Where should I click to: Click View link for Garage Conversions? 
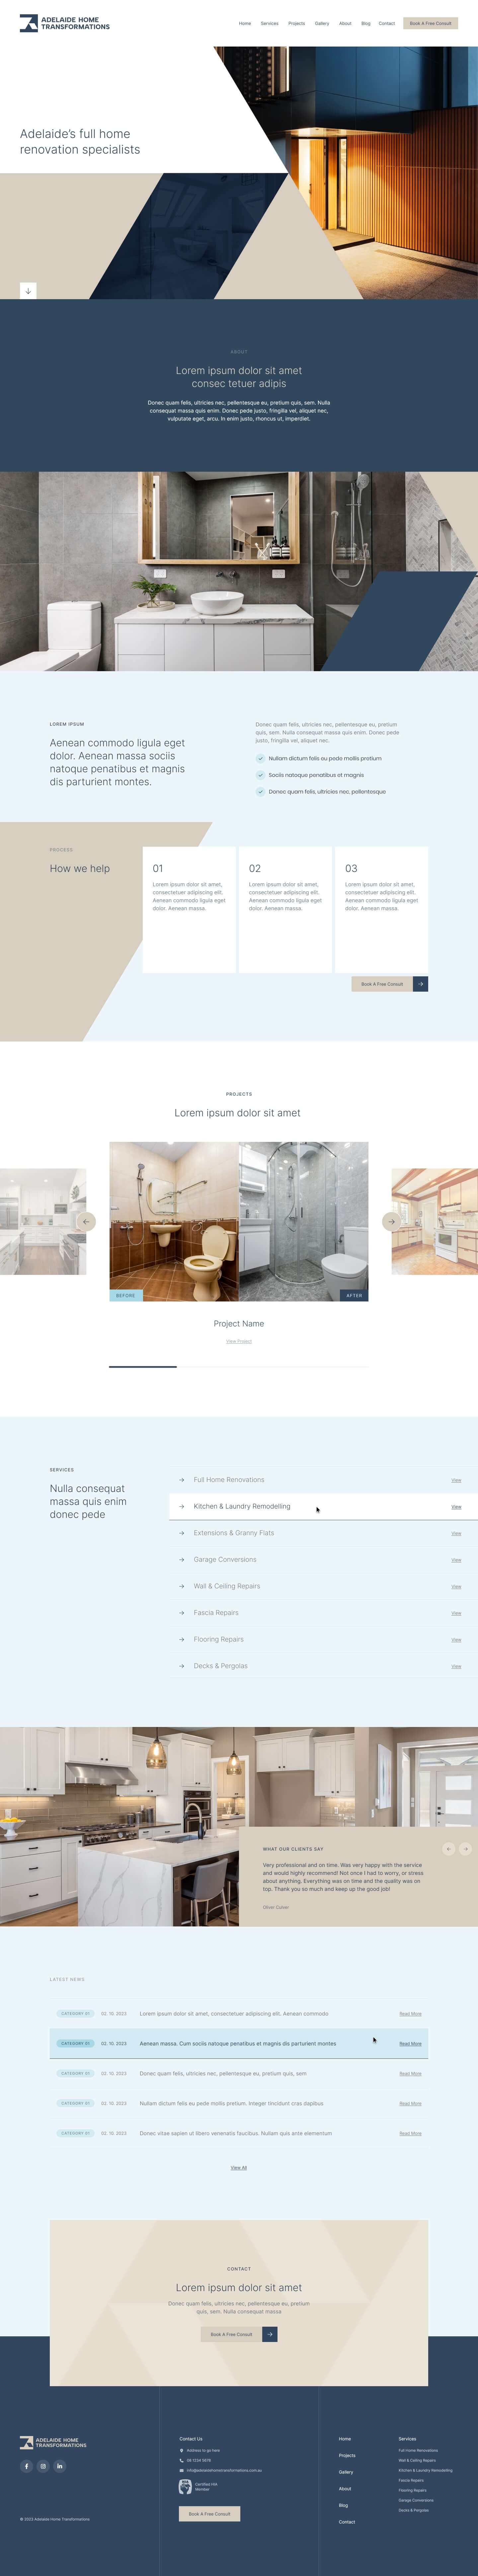(x=456, y=1560)
